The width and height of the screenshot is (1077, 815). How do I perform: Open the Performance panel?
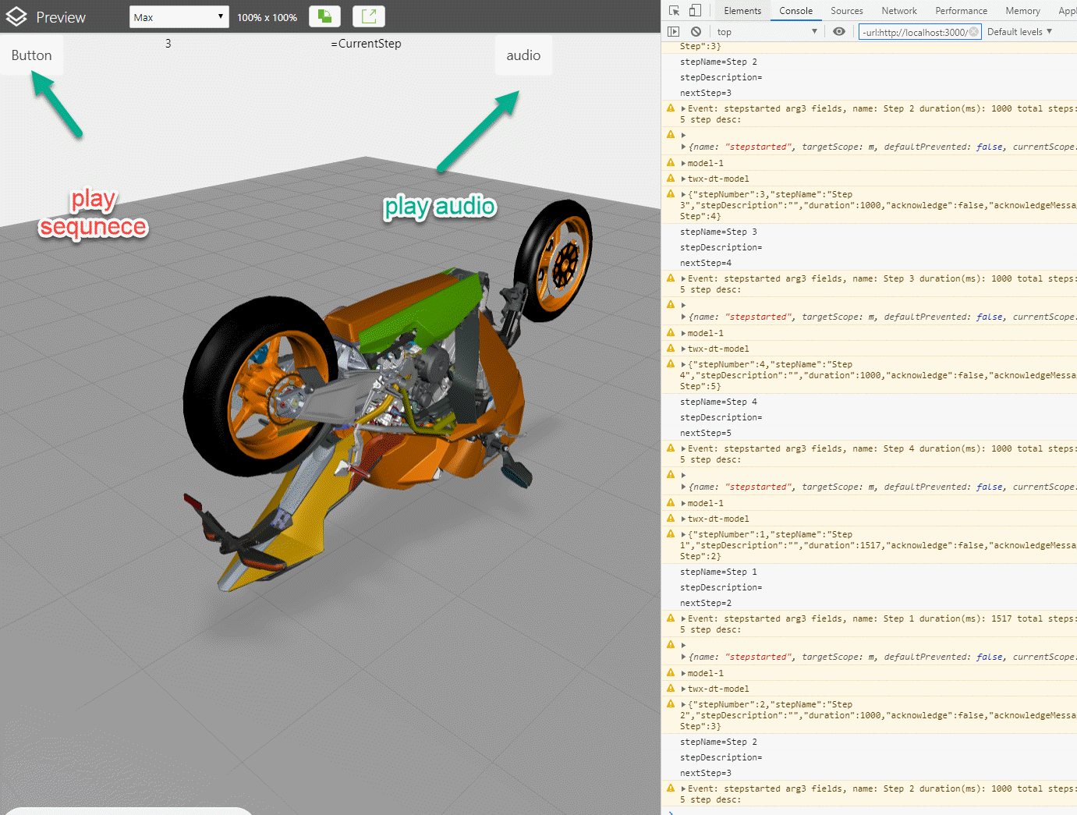tap(961, 10)
